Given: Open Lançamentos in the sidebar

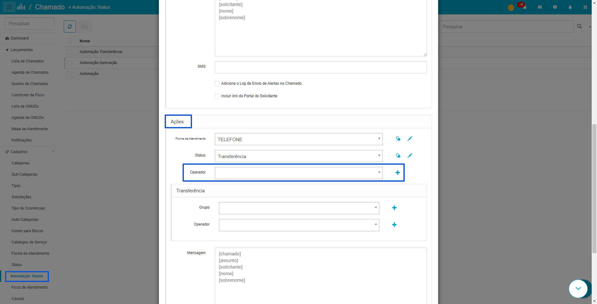Looking at the screenshot, I should pos(21,50).
